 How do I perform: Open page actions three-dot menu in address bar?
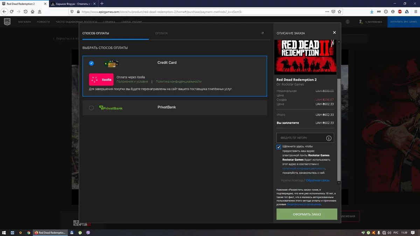coord(327,12)
